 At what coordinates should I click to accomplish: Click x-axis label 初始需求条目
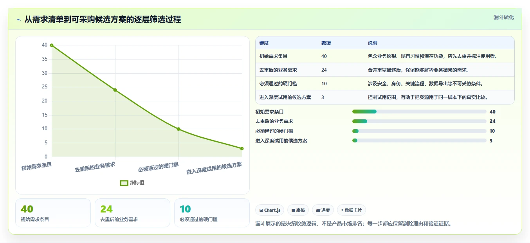(x=36, y=166)
